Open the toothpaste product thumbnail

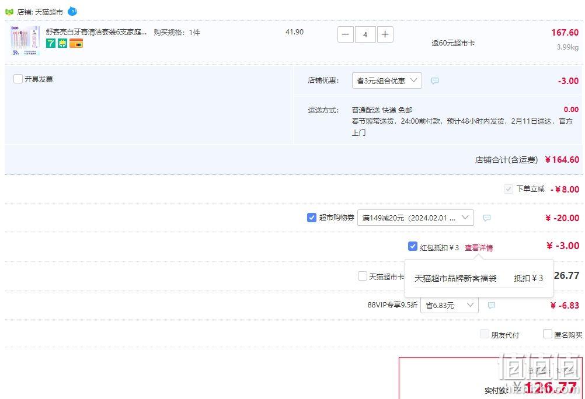pos(25,41)
